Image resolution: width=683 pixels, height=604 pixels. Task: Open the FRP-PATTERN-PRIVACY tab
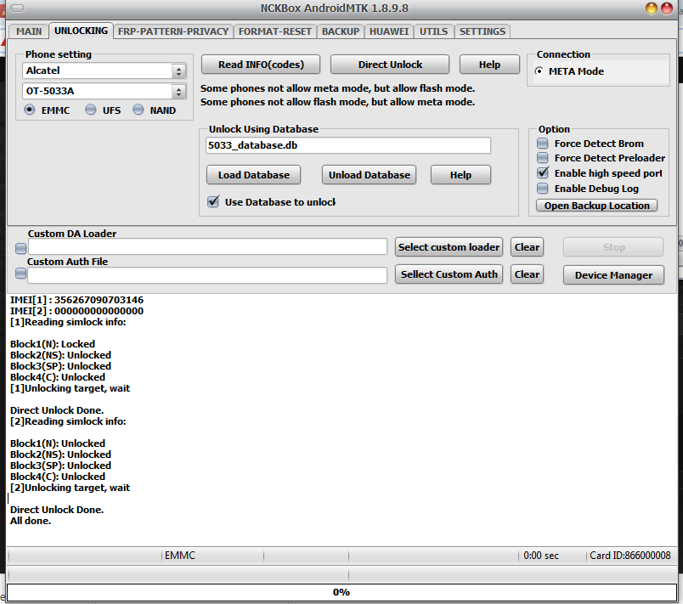click(173, 31)
